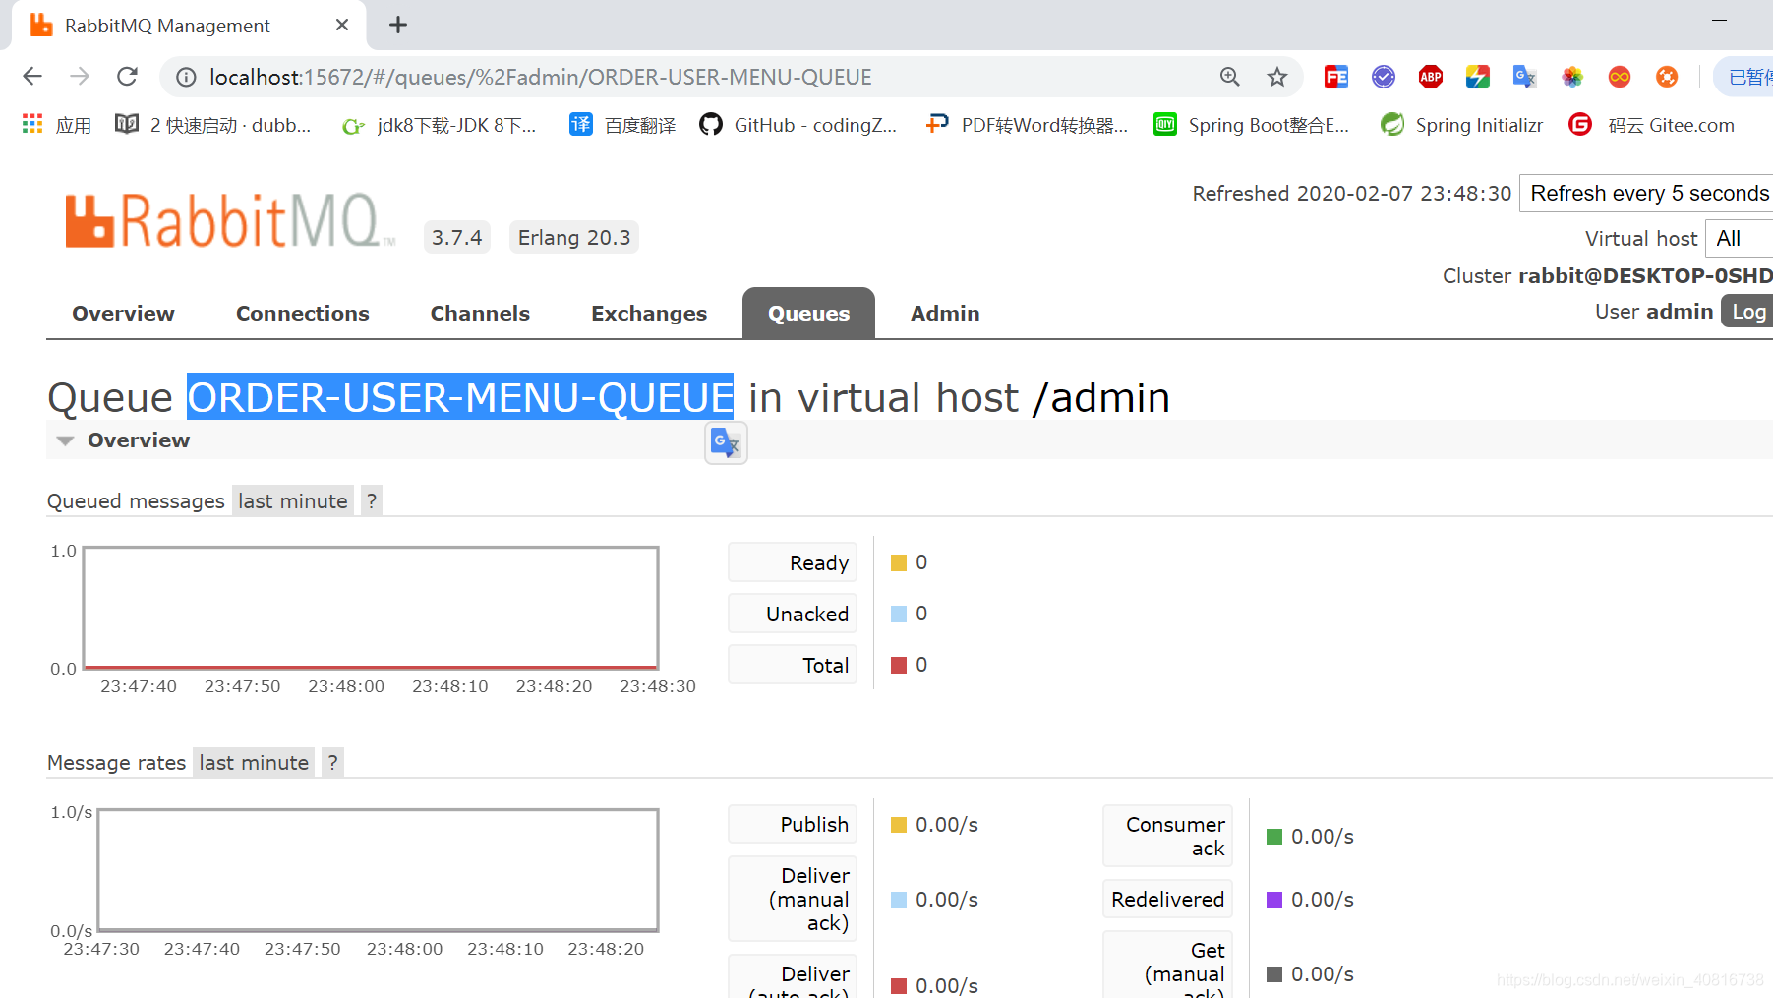Image resolution: width=1773 pixels, height=998 pixels.
Task: Close the RabbitMQ Management tab
Action: coord(342,26)
